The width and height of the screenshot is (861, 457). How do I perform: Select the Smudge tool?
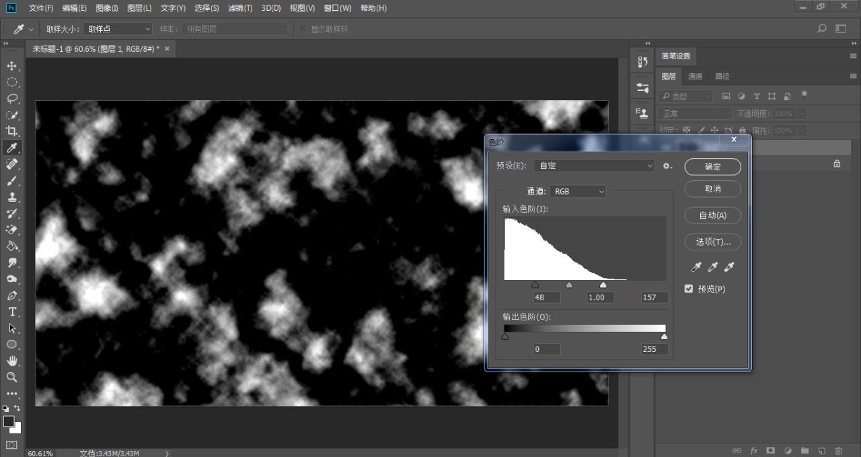click(x=12, y=262)
